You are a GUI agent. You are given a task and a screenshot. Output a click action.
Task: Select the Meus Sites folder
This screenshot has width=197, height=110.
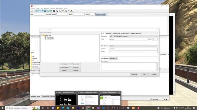(x=48, y=35)
